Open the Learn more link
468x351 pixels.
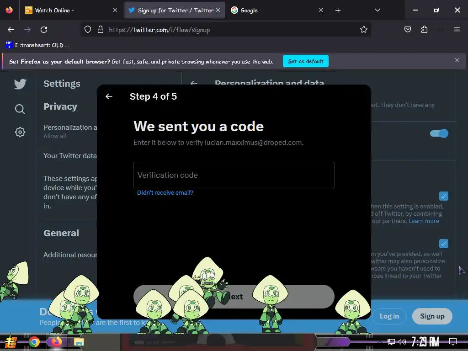click(x=424, y=221)
